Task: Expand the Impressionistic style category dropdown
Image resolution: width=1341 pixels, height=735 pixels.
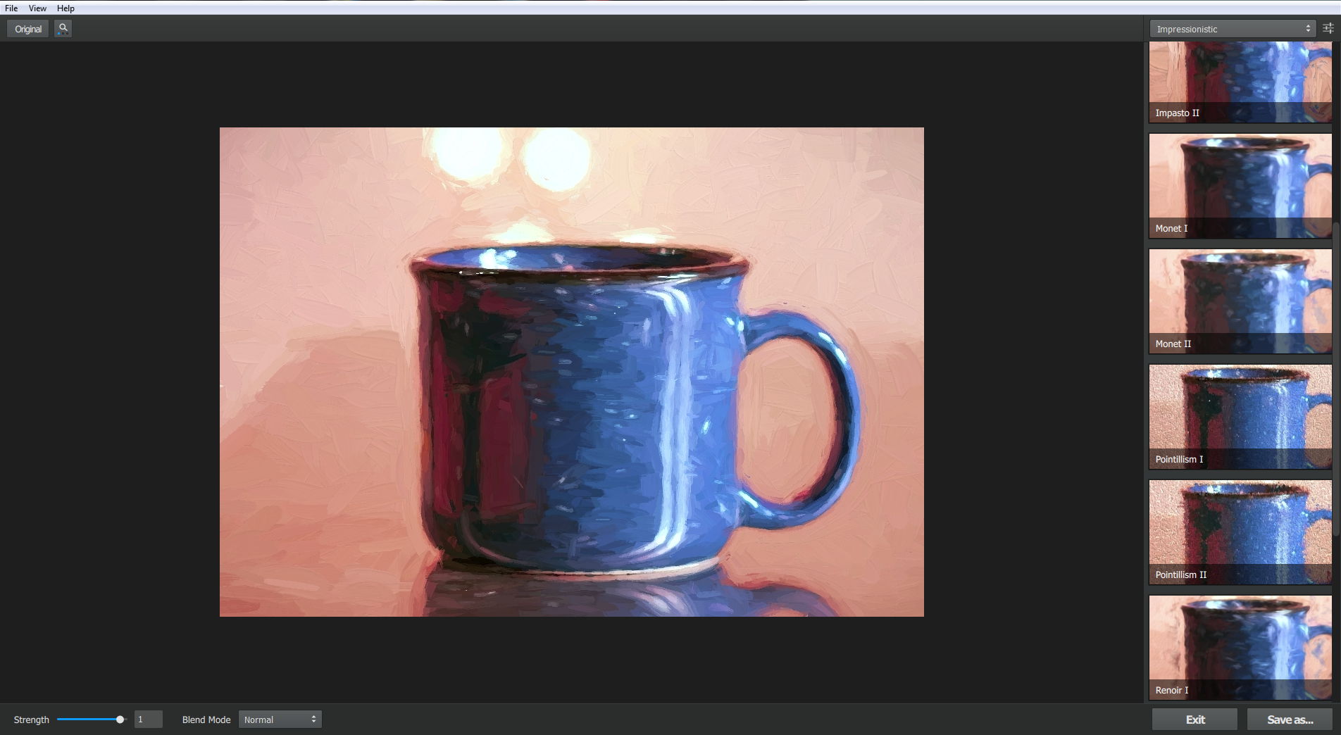Action: 1232,29
